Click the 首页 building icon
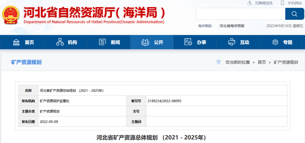Screen dimensions: 305x143 click(16, 42)
